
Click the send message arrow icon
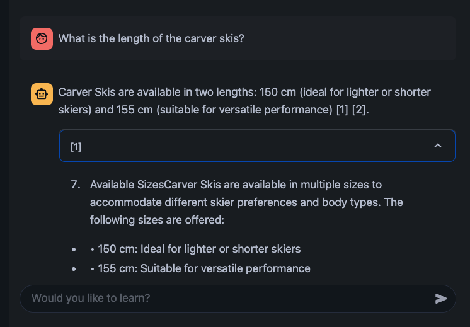pyautogui.click(x=441, y=299)
